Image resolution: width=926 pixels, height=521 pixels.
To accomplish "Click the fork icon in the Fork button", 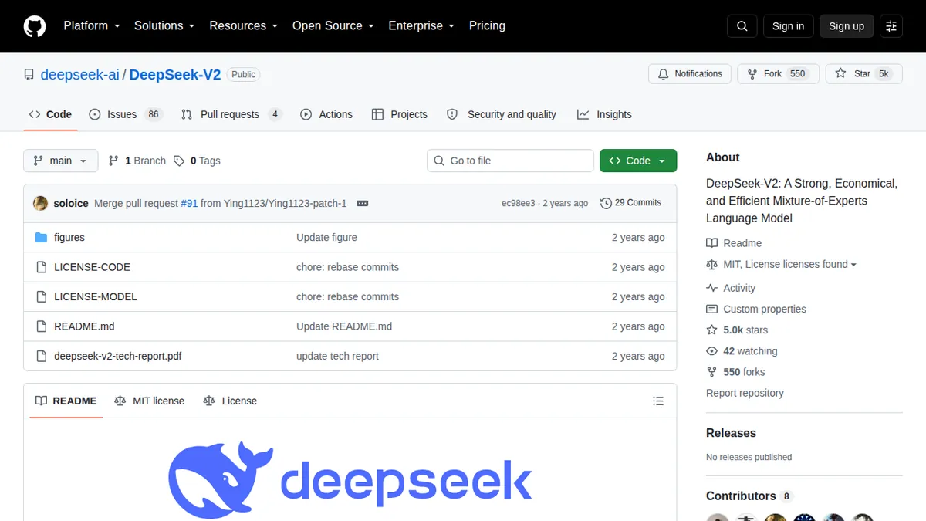I will [752, 74].
